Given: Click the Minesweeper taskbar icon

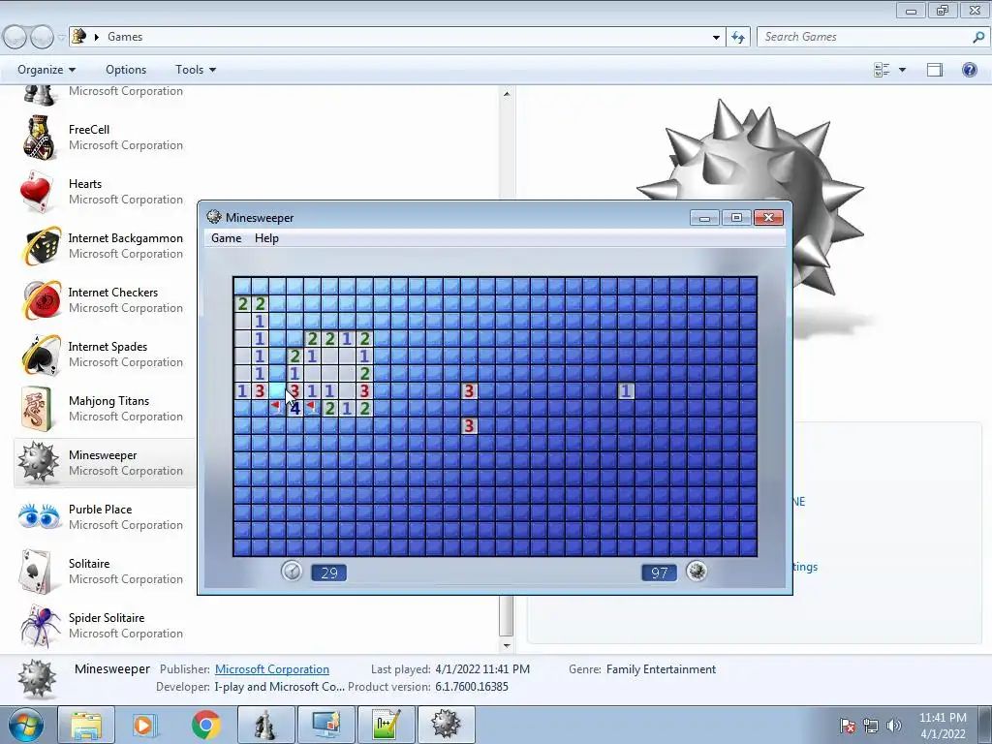Looking at the screenshot, I should [x=446, y=725].
